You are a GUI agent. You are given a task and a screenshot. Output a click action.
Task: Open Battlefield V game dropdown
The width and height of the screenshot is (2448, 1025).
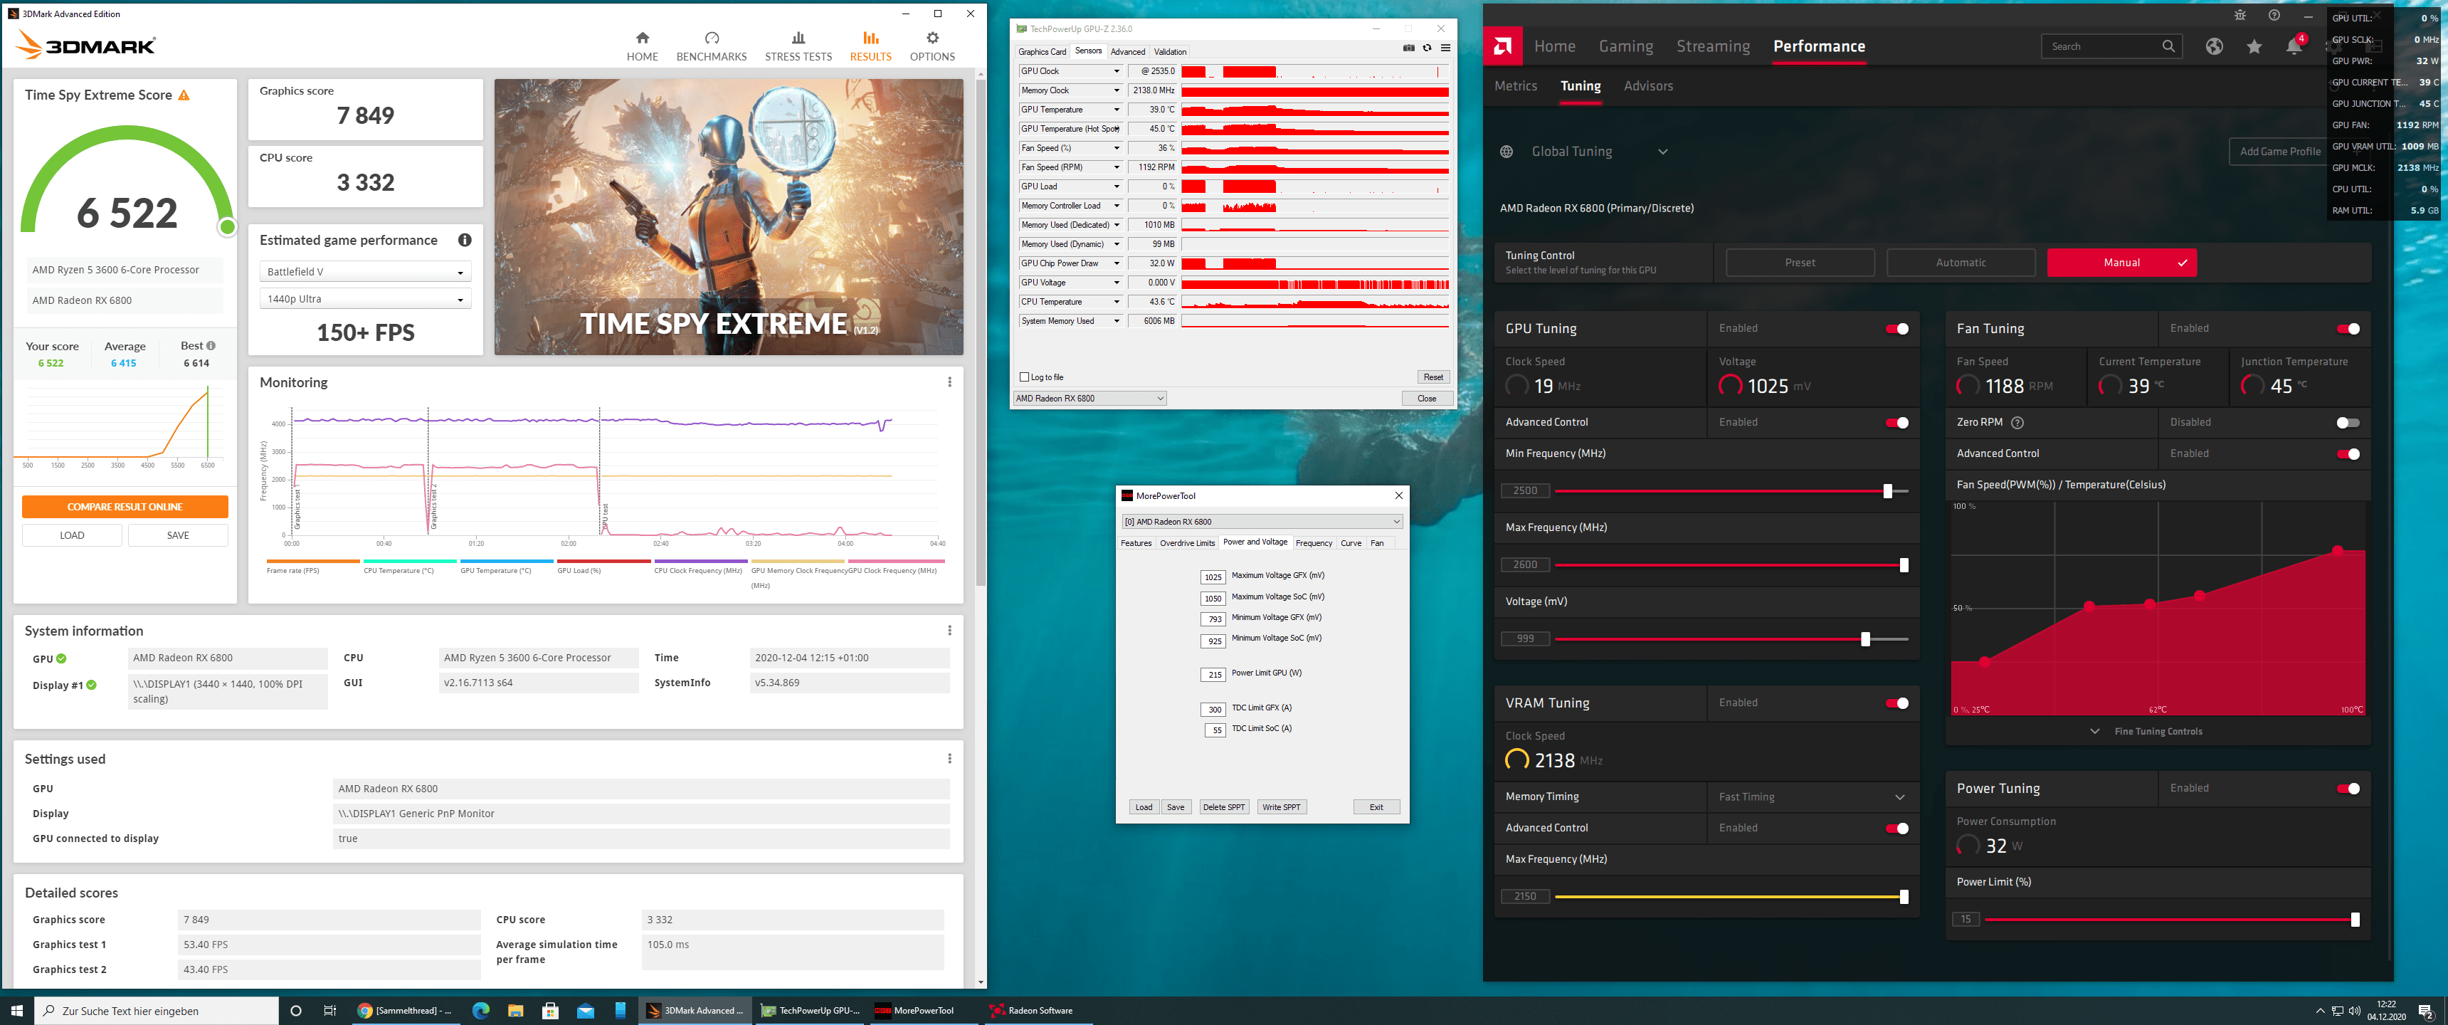pos(365,272)
